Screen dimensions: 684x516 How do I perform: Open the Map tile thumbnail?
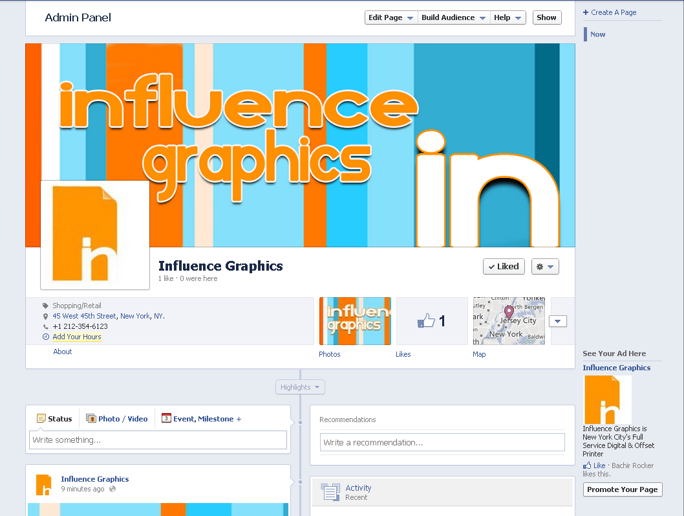coord(509,321)
